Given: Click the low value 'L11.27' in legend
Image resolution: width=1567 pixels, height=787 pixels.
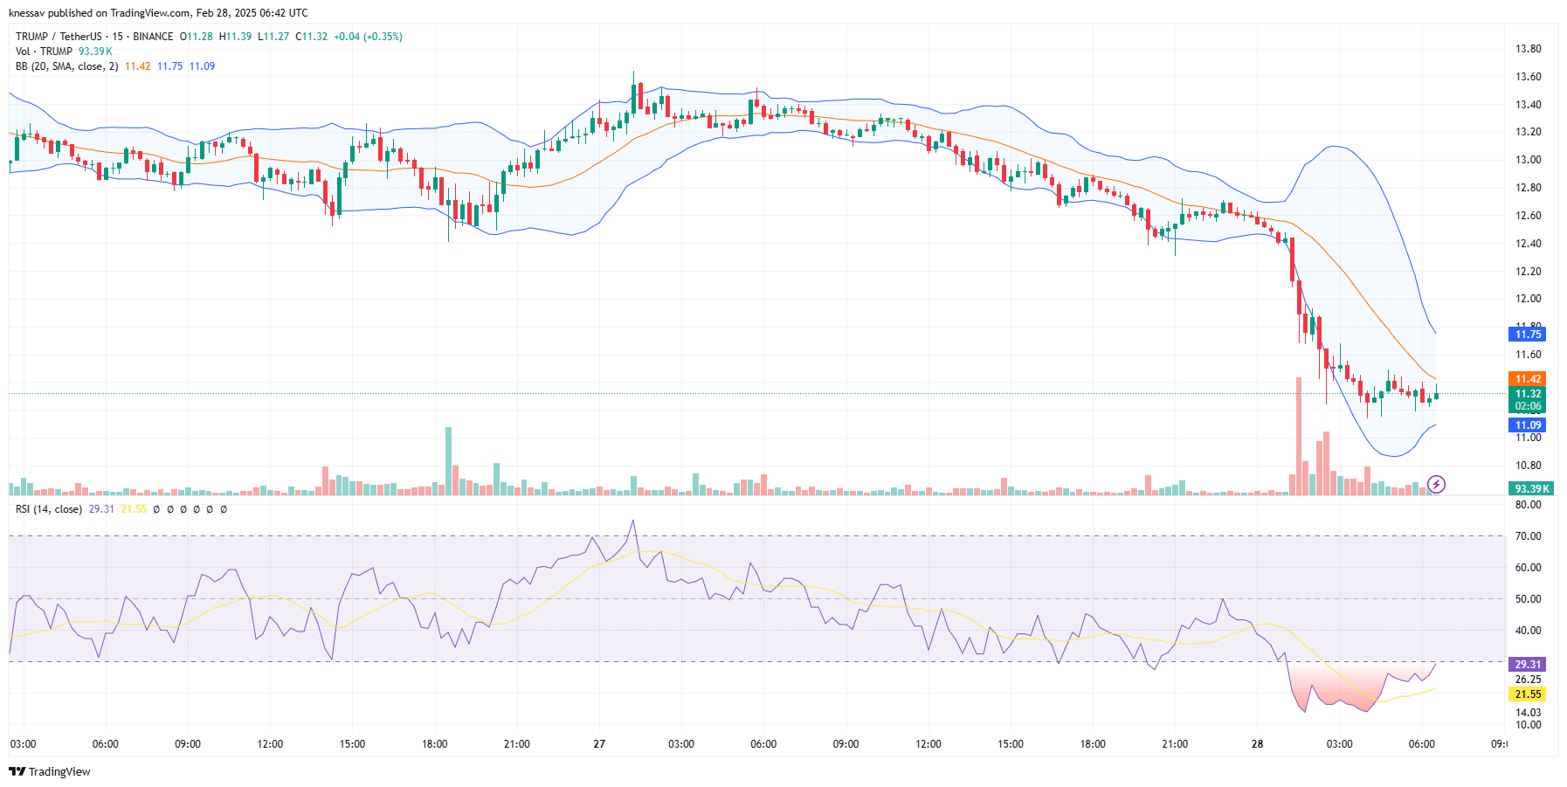Looking at the screenshot, I should click(x=273, y=37).
